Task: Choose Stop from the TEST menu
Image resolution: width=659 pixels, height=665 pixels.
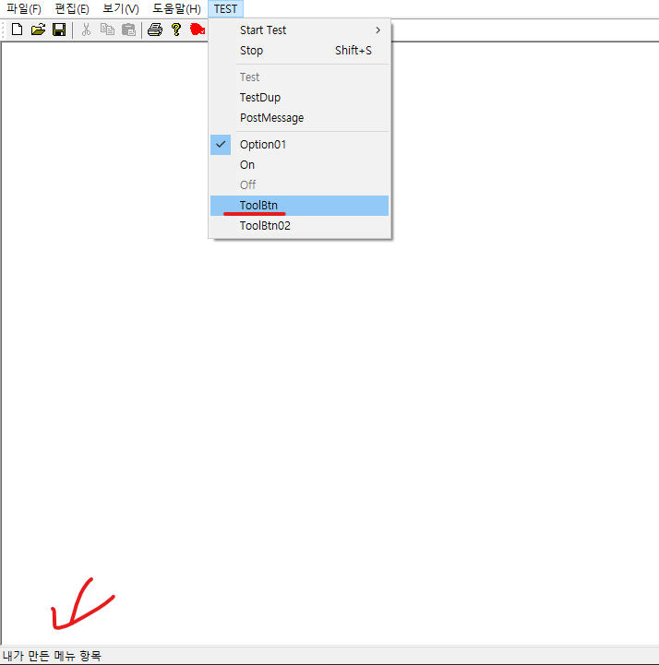Action: point(300,51)
